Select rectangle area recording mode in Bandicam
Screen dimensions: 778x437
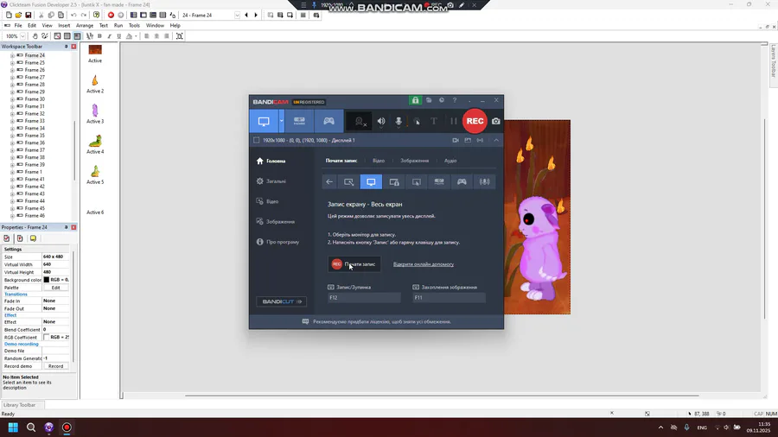pyautogui.click(x=349, y=182)
